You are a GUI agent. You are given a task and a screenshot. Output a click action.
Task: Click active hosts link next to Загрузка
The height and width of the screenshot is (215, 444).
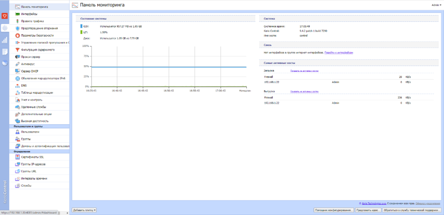click(304, 70)
